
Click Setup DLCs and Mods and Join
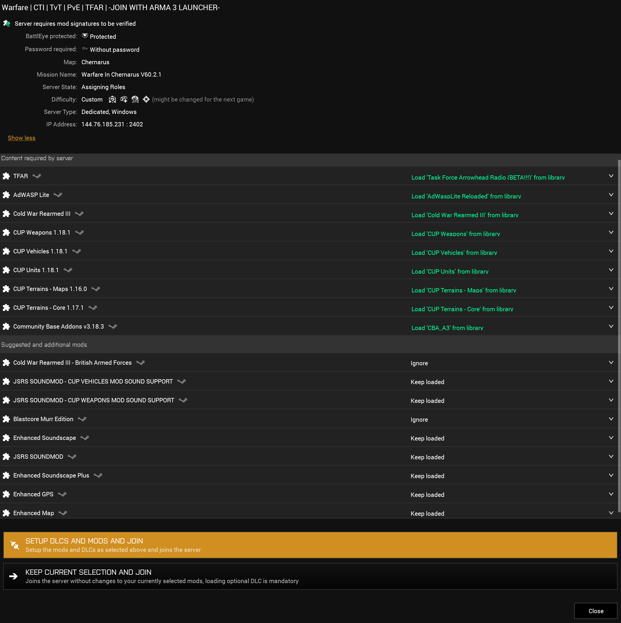[310, 545]
